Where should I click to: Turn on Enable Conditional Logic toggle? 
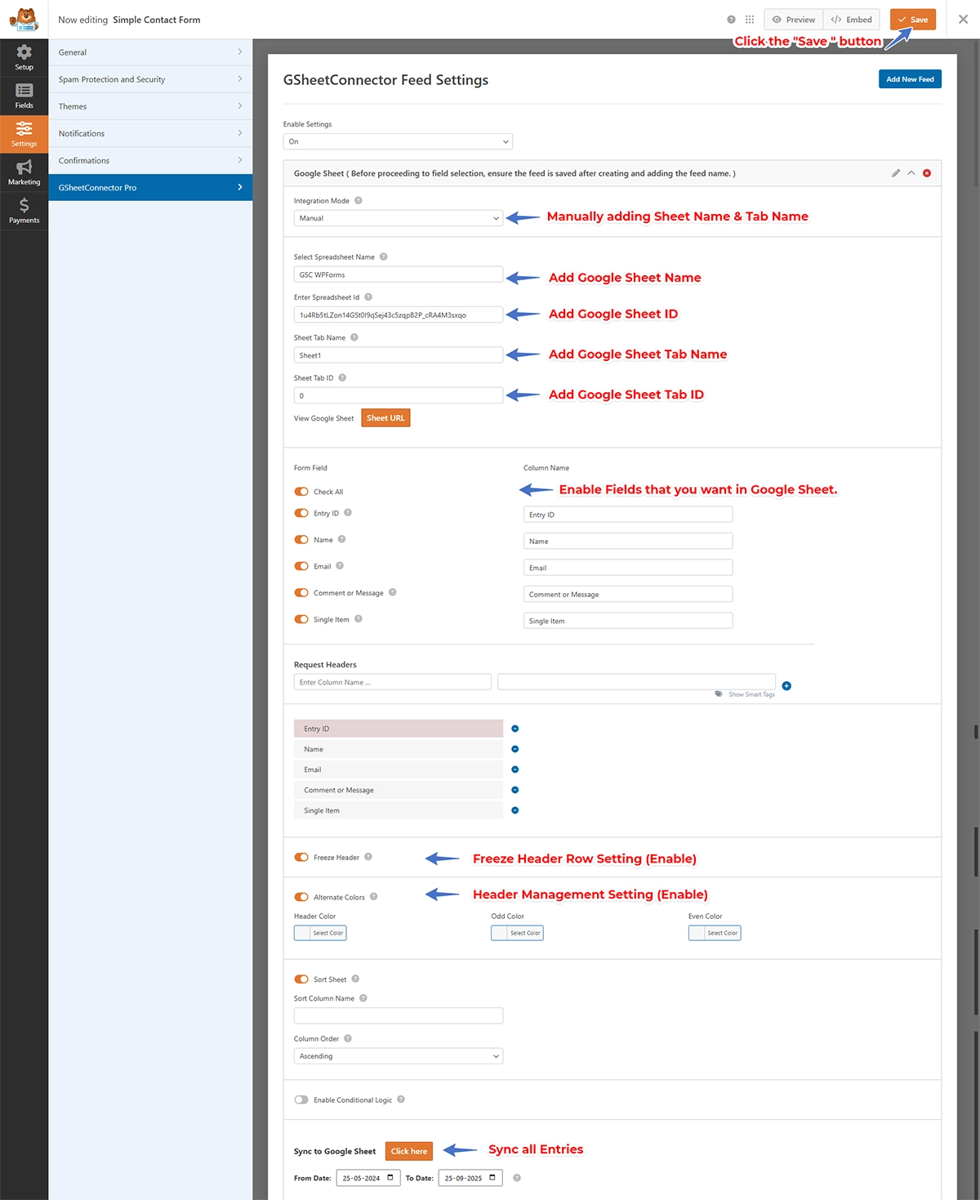coord(301,1100)
